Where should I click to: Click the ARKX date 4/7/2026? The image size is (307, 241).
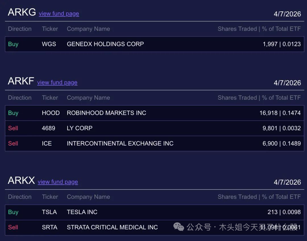pyautogui.click(x=287, y=182)
